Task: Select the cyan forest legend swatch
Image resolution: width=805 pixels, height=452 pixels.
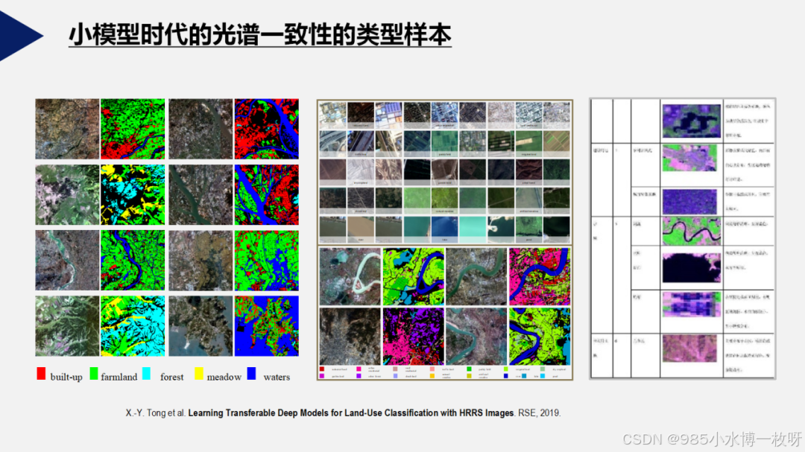Action: click(146, 374)
